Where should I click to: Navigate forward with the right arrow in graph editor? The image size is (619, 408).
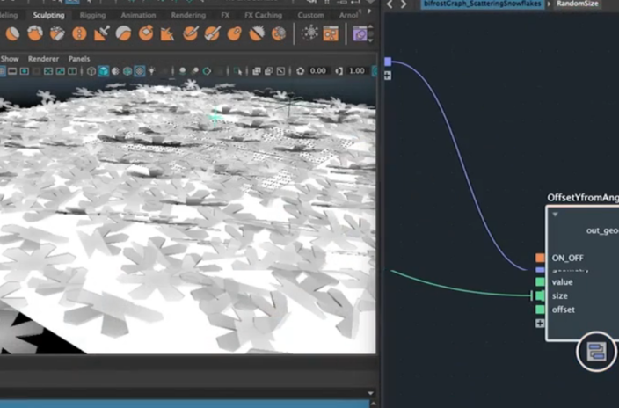(404, 4)
